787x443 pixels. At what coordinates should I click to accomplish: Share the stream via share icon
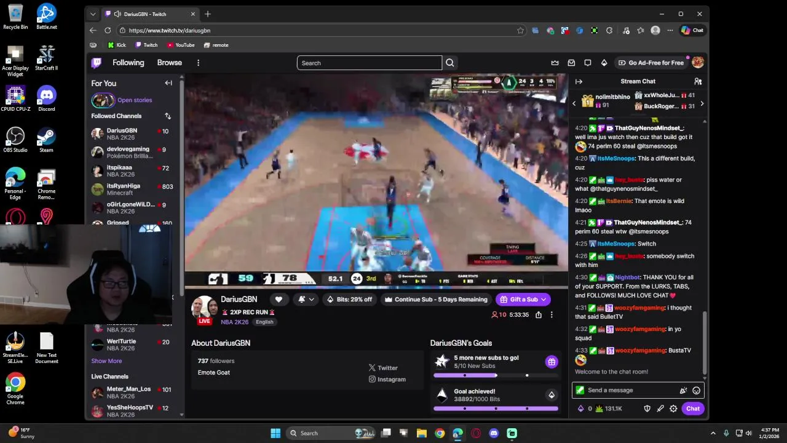(x=539, y=314)
